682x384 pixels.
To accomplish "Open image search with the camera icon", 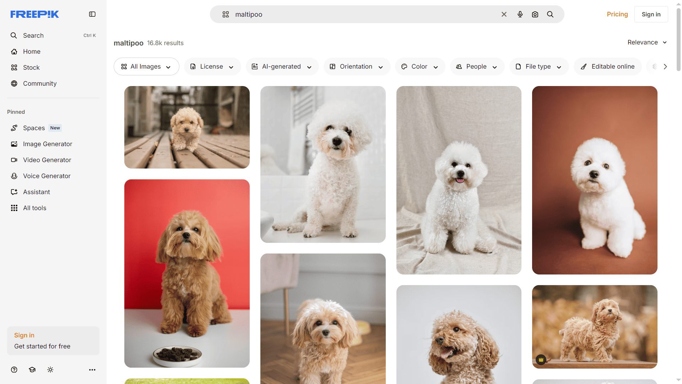I will click(x=535, y=14).
